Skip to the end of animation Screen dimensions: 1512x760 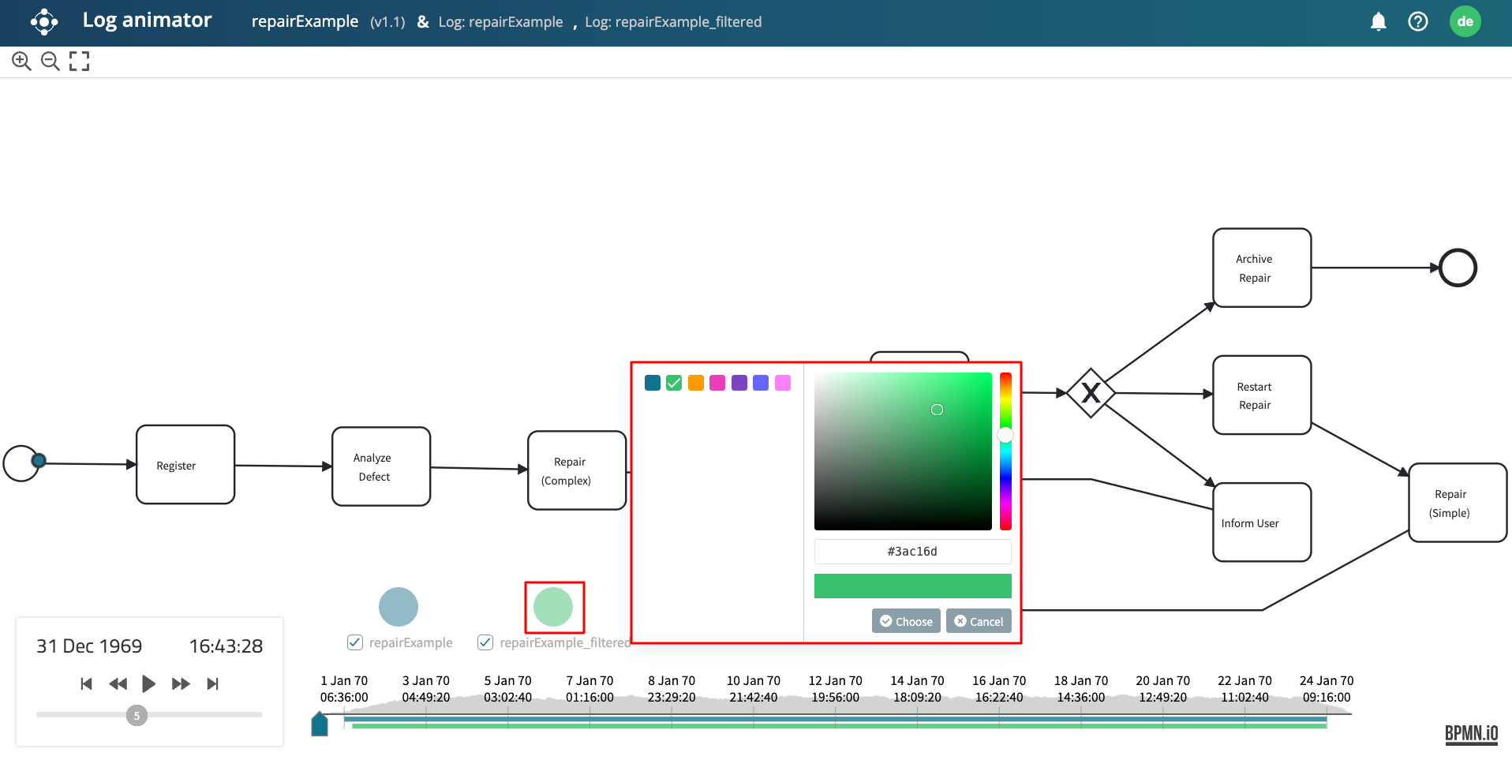coord(212,683)
